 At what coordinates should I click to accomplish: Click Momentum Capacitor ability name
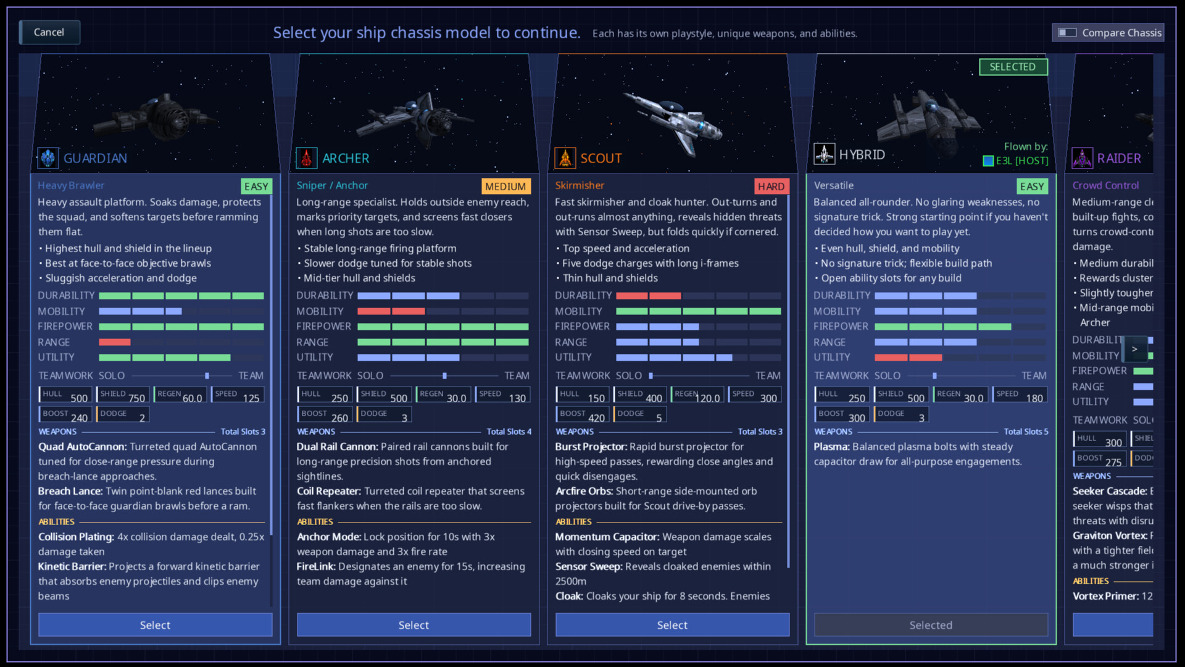click(607, 537)
